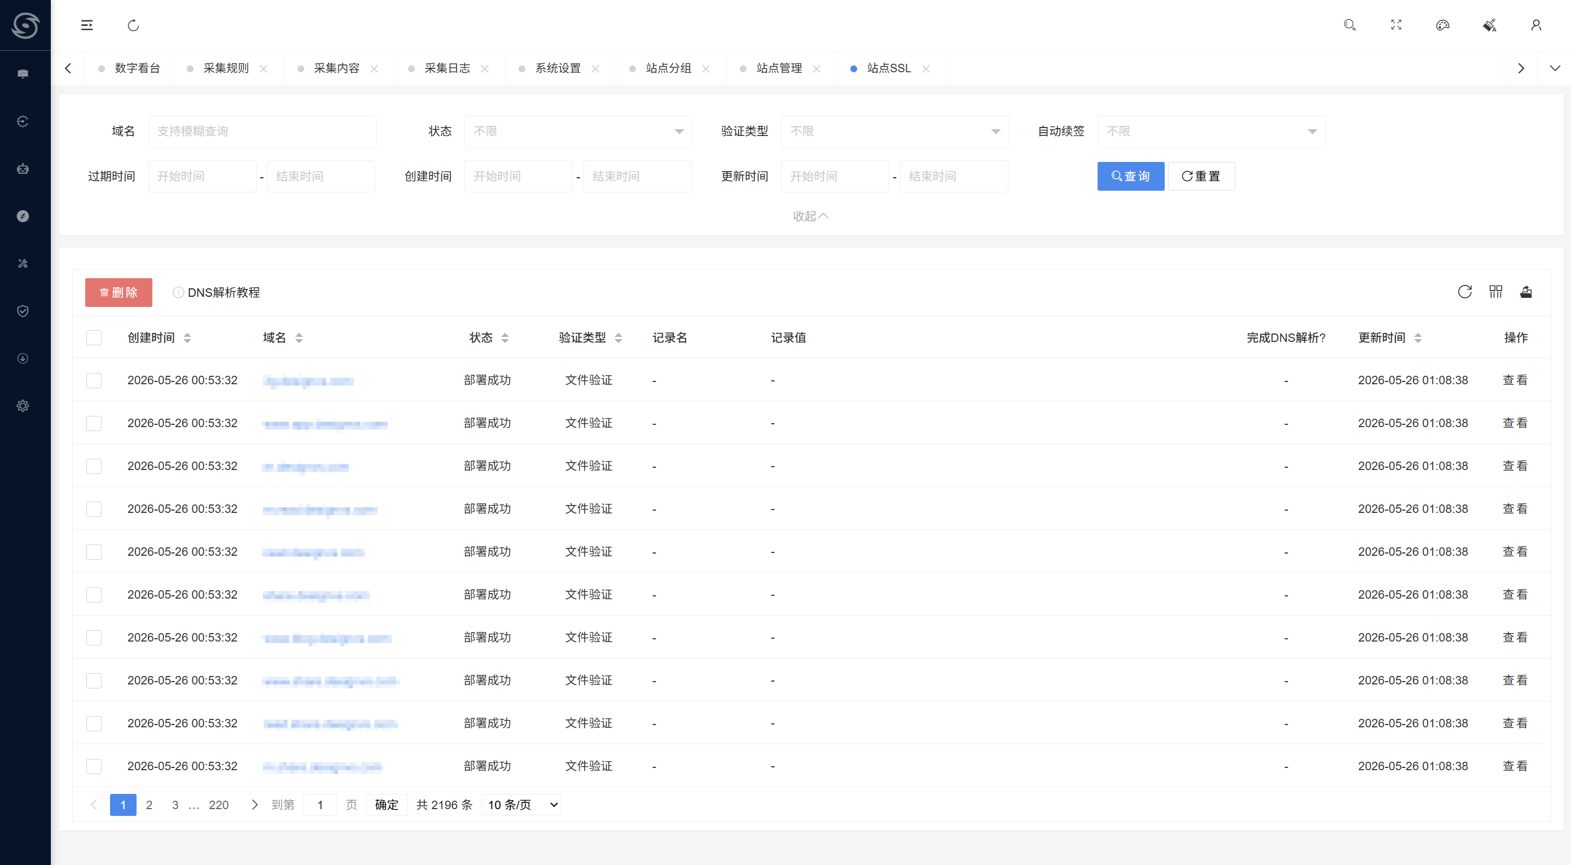Toggle fullscreen mode icon
Viewport: 1571px width, 865px height.
coord(1396,25)
